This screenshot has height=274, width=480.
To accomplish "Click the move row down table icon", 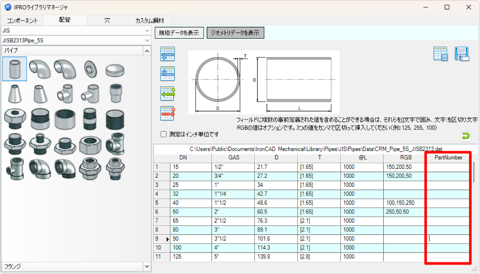I will [x=167, y=55].
